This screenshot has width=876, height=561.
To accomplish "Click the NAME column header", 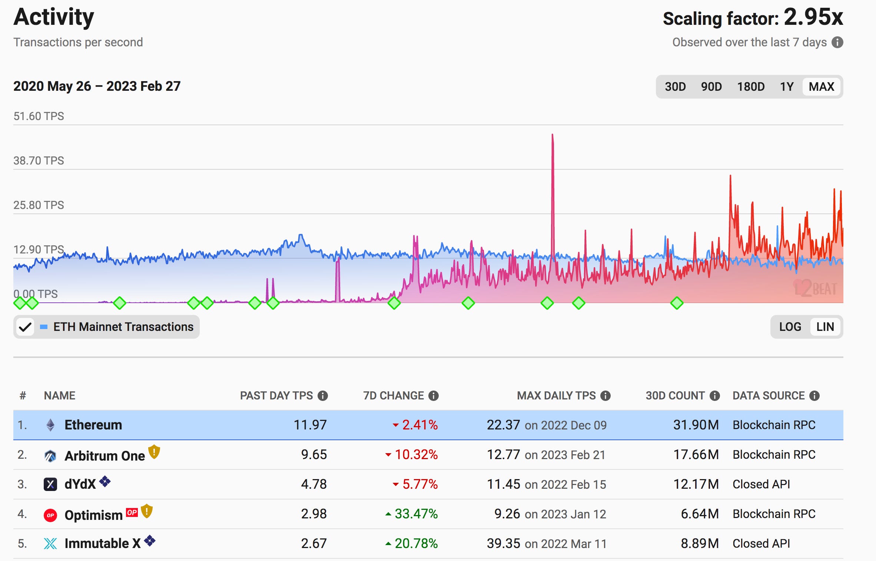I will (x=60, y=396).
